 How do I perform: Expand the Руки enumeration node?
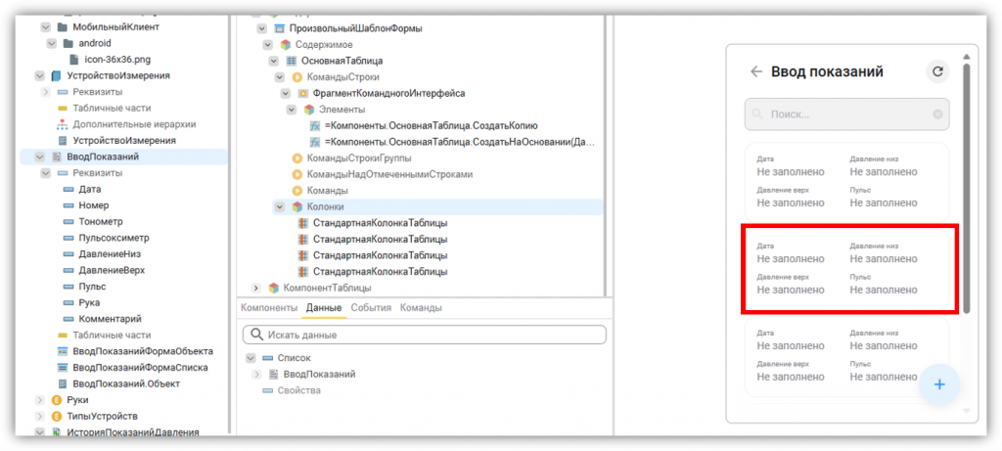coord(39,400)
